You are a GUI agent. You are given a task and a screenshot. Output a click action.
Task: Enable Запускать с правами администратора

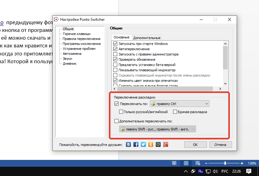pyautogui.click(x=115, y=54)
